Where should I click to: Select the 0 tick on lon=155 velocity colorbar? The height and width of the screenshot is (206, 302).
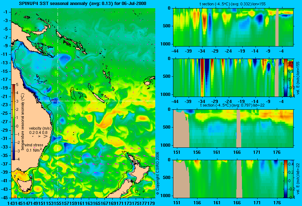[290, 80]
